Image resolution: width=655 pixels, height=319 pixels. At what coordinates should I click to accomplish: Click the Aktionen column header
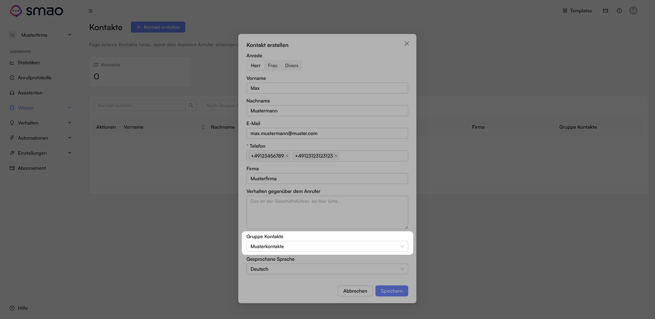click(x=106, y=127)
